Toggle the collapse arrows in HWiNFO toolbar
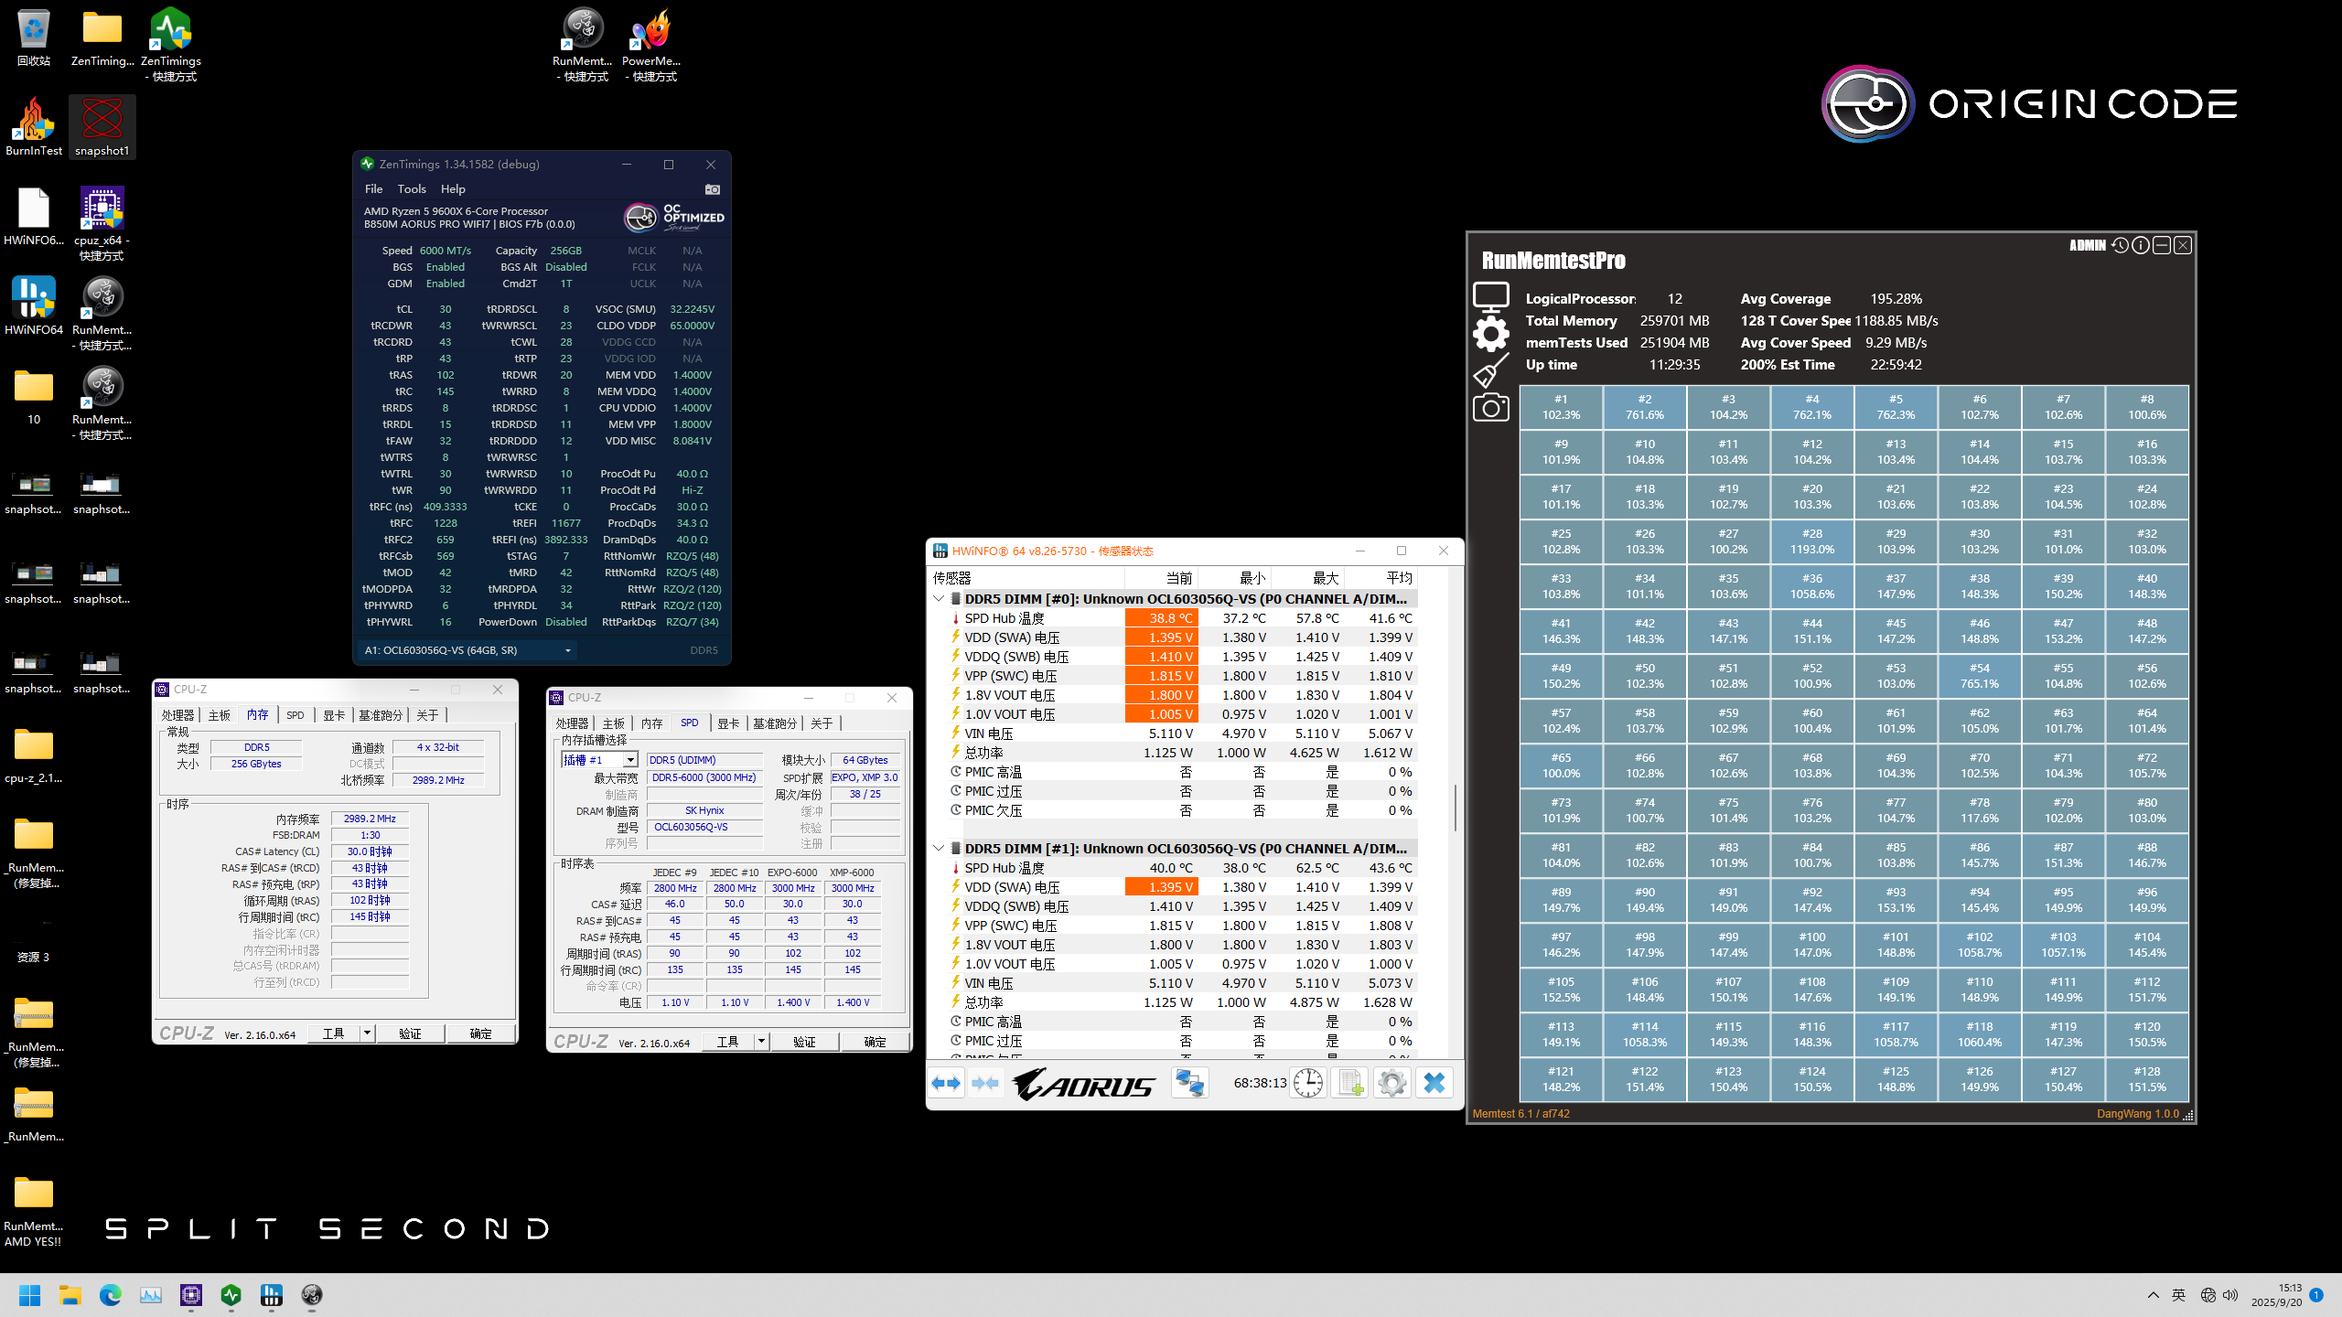 pyautogui.click(x=985, y=1083)
